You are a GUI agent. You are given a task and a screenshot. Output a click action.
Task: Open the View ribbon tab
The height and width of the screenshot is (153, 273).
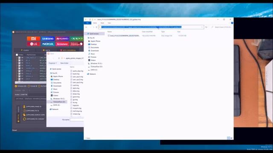point(109,23)
